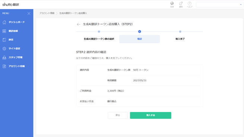Click 生成AI翻訳トークン追加購入 breadcrumb
This screenshot has width=244, height=137.
coord(73,13)
